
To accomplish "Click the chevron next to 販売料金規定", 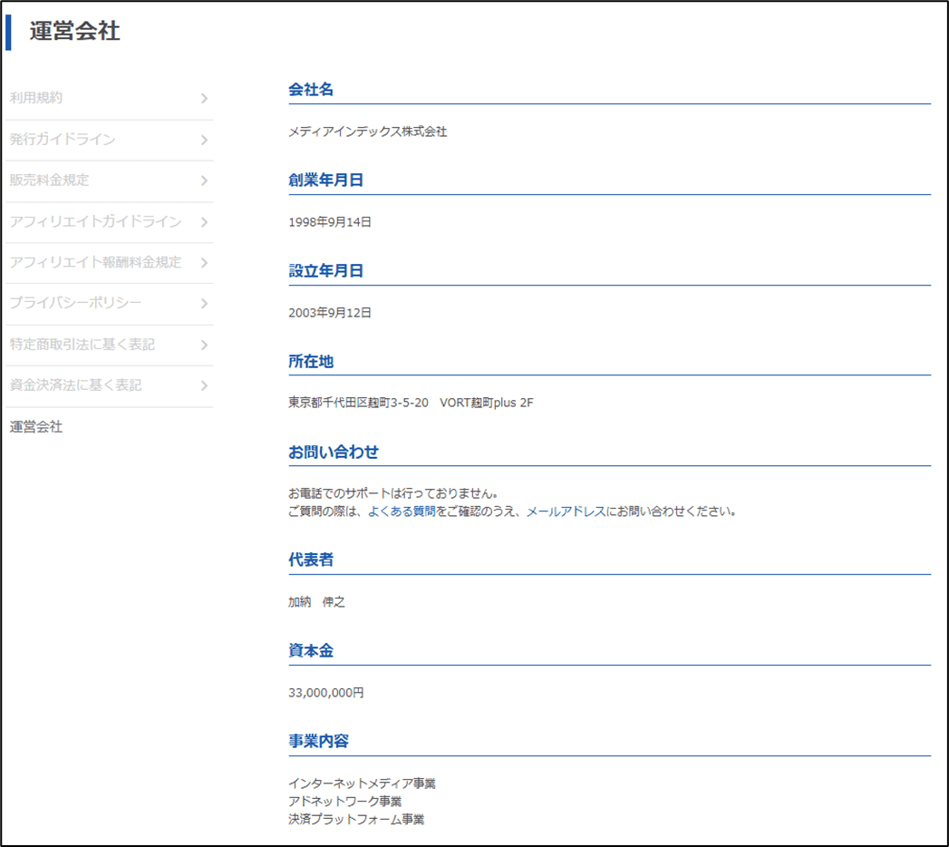I will coord(205,181).
